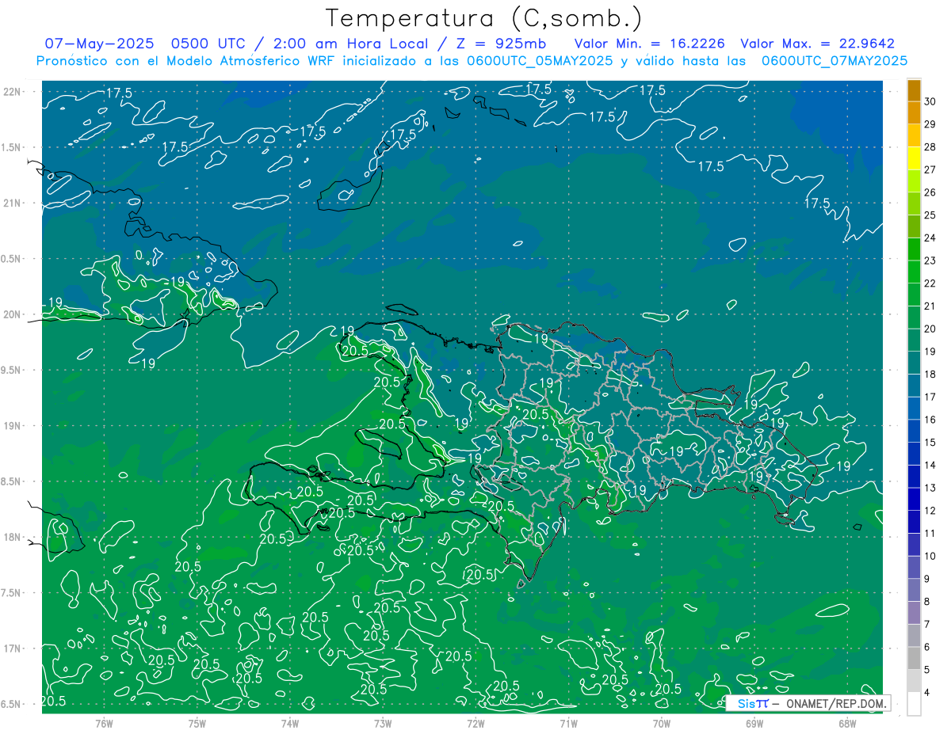The height and width of the screenshot is (734, 951).
Task: Click the 17N latitude axis label
Action: tap(13, 648)
